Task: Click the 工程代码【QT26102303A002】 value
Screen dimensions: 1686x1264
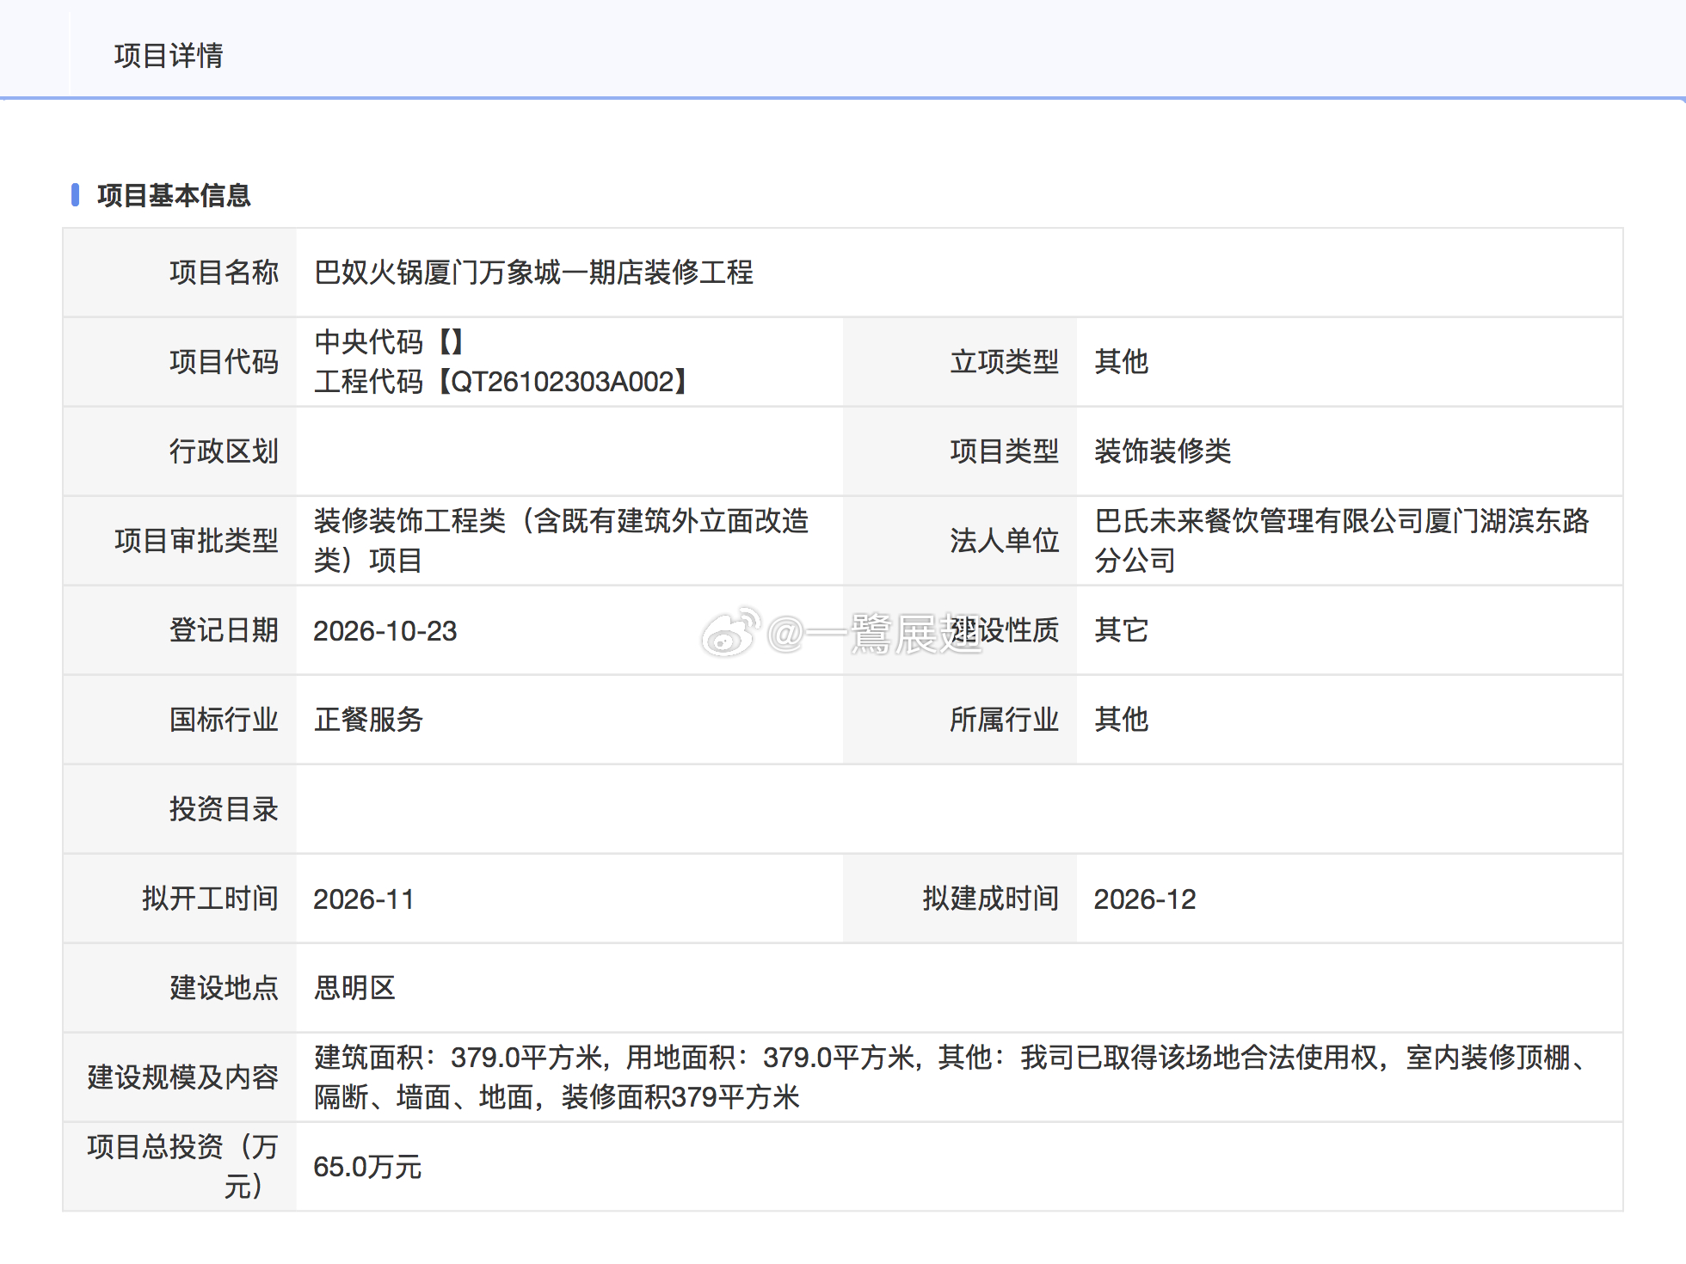Action: click(x=502, y=381)
